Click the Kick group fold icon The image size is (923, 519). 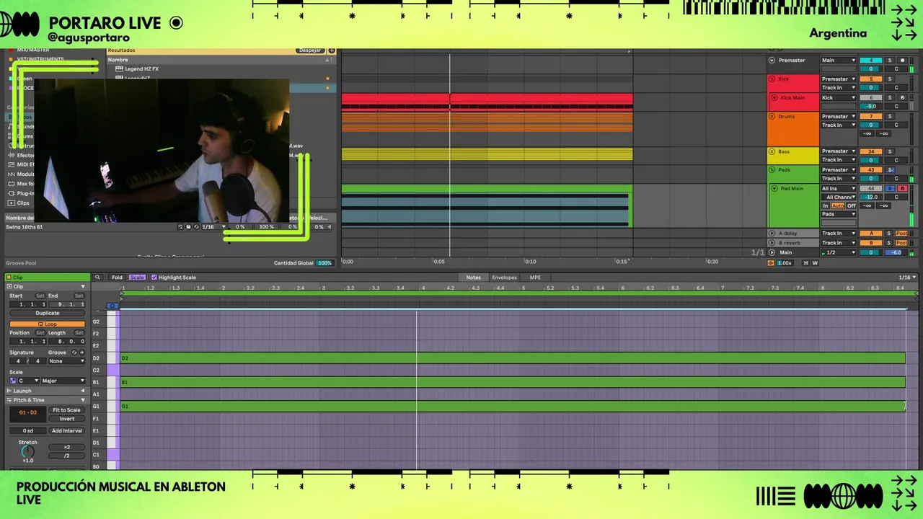click(x=772, y=79)
